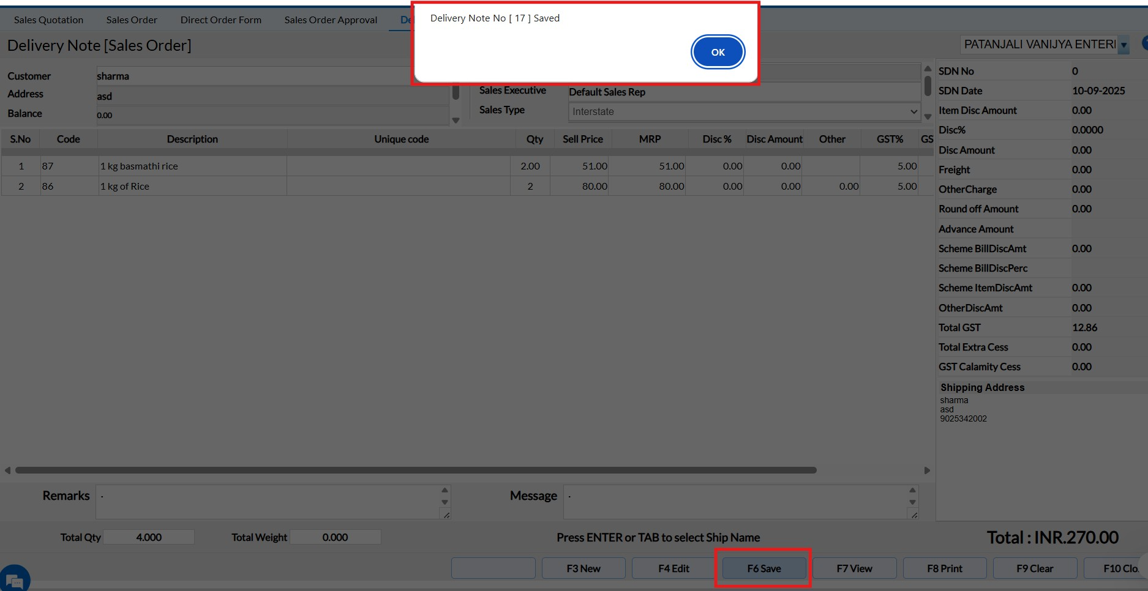Go to the Sales Order Approval tab
The image size is (1148, 591).
331,20
